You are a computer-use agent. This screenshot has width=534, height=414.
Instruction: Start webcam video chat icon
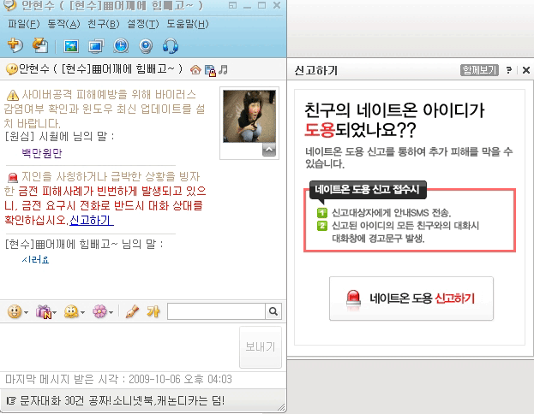pyautogui.click(x=146, y=46)
